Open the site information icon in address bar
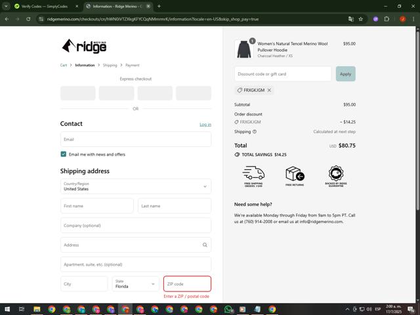 point(41,19)
